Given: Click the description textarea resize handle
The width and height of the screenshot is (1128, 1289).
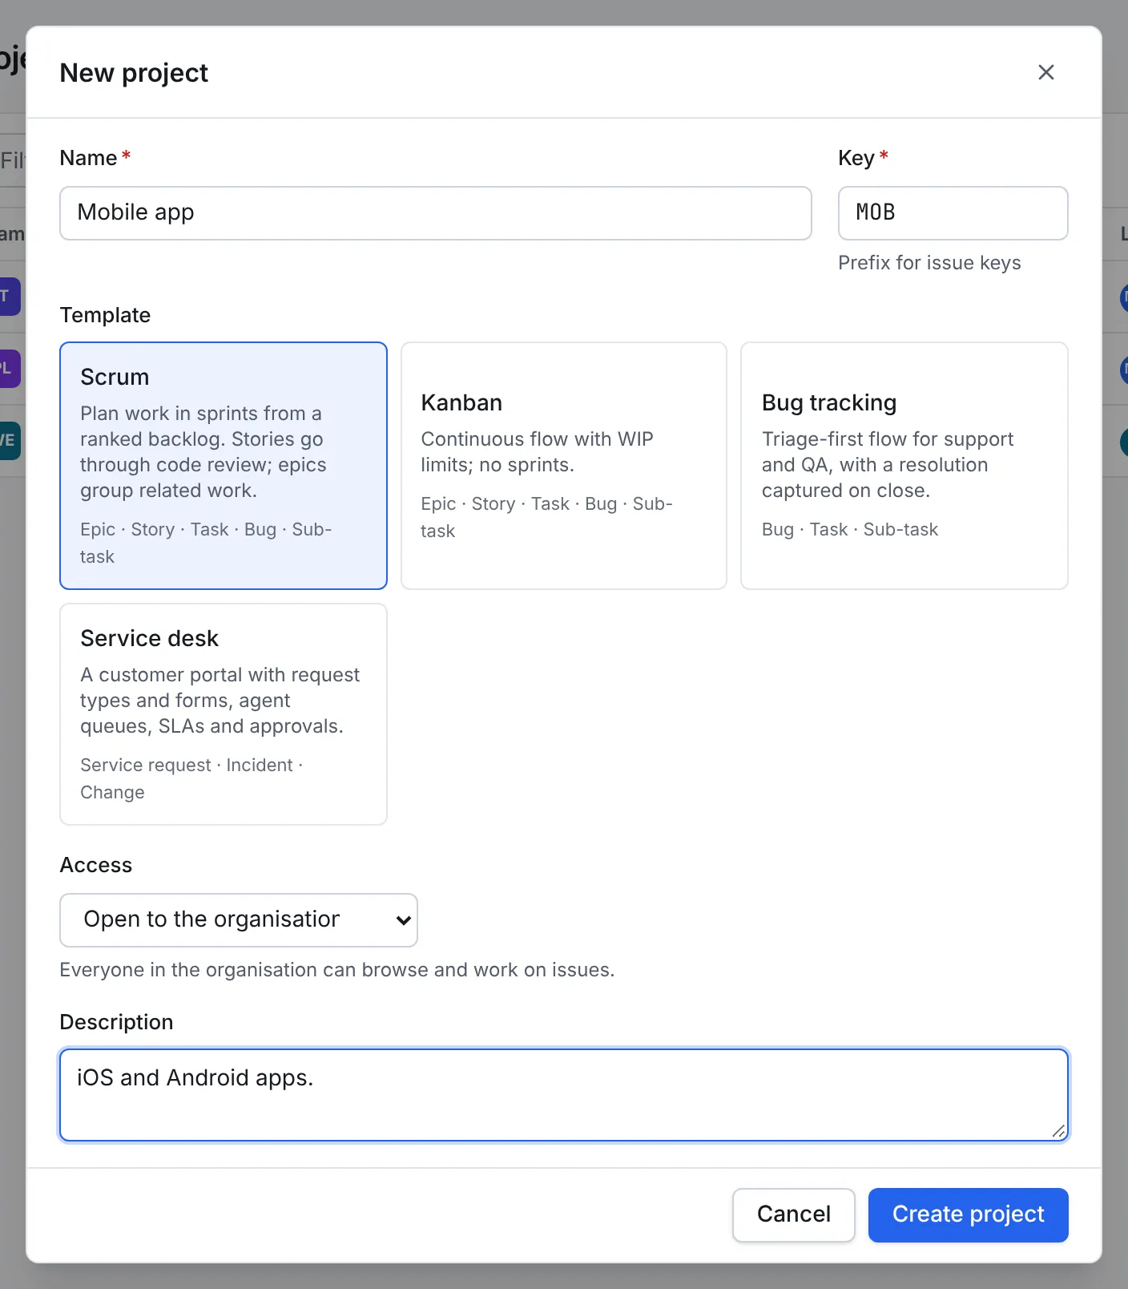Looking at the screenshot, I should pos(1058,1131).
